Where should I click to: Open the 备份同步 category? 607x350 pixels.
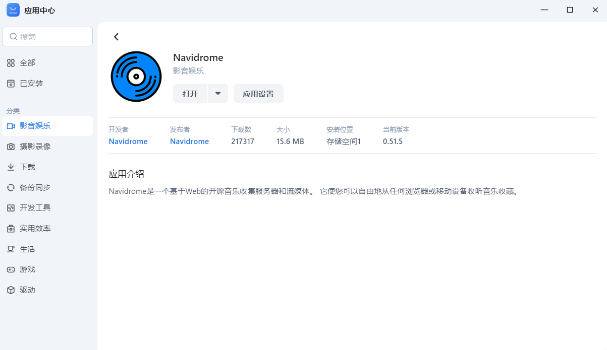point(47,188)
